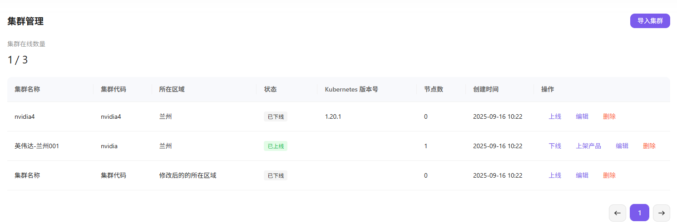
Task: Go to previous page with left arrow
Action: (x=617, y=213)
